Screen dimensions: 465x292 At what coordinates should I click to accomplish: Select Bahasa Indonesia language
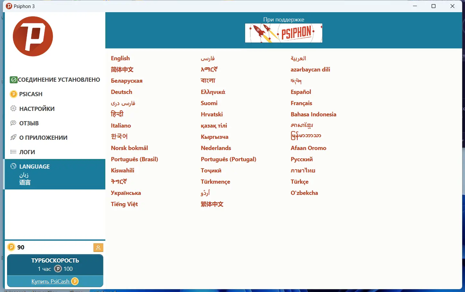point(313,114)
